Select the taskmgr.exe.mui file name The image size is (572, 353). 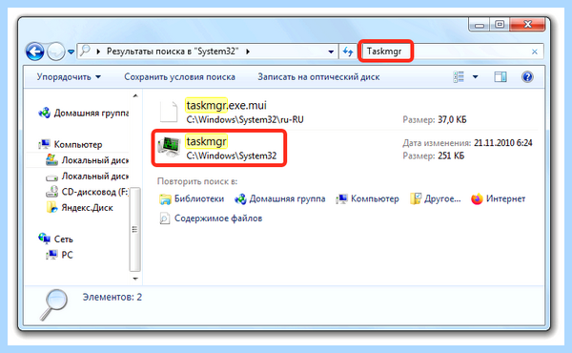tap(226, 105)
